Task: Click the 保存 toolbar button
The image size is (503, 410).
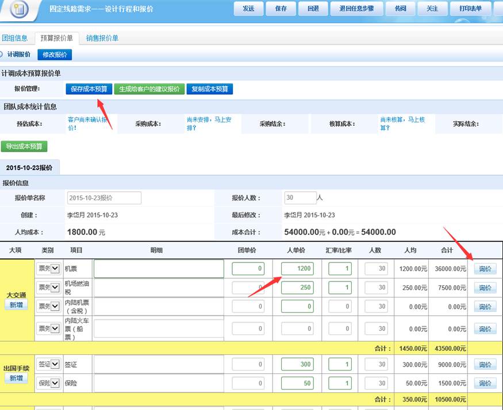Action: 281,9
